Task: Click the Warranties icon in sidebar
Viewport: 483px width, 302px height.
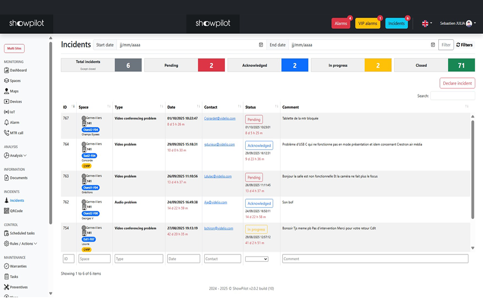Action: (x=6, y=266)
